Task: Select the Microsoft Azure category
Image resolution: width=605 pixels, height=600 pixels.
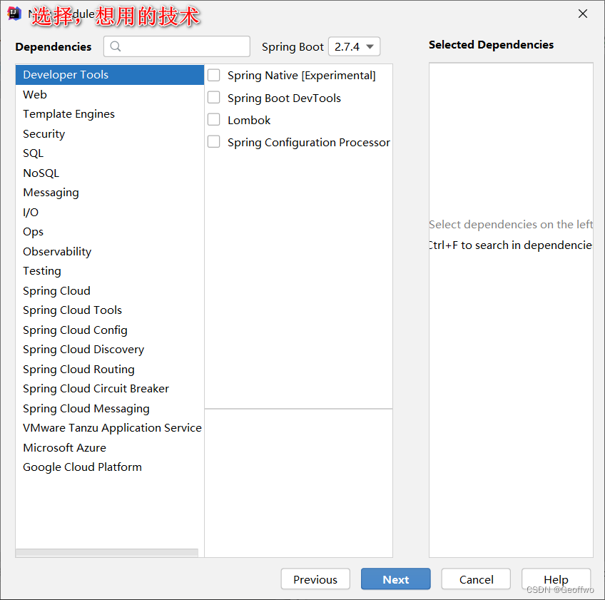Action: 110,447
